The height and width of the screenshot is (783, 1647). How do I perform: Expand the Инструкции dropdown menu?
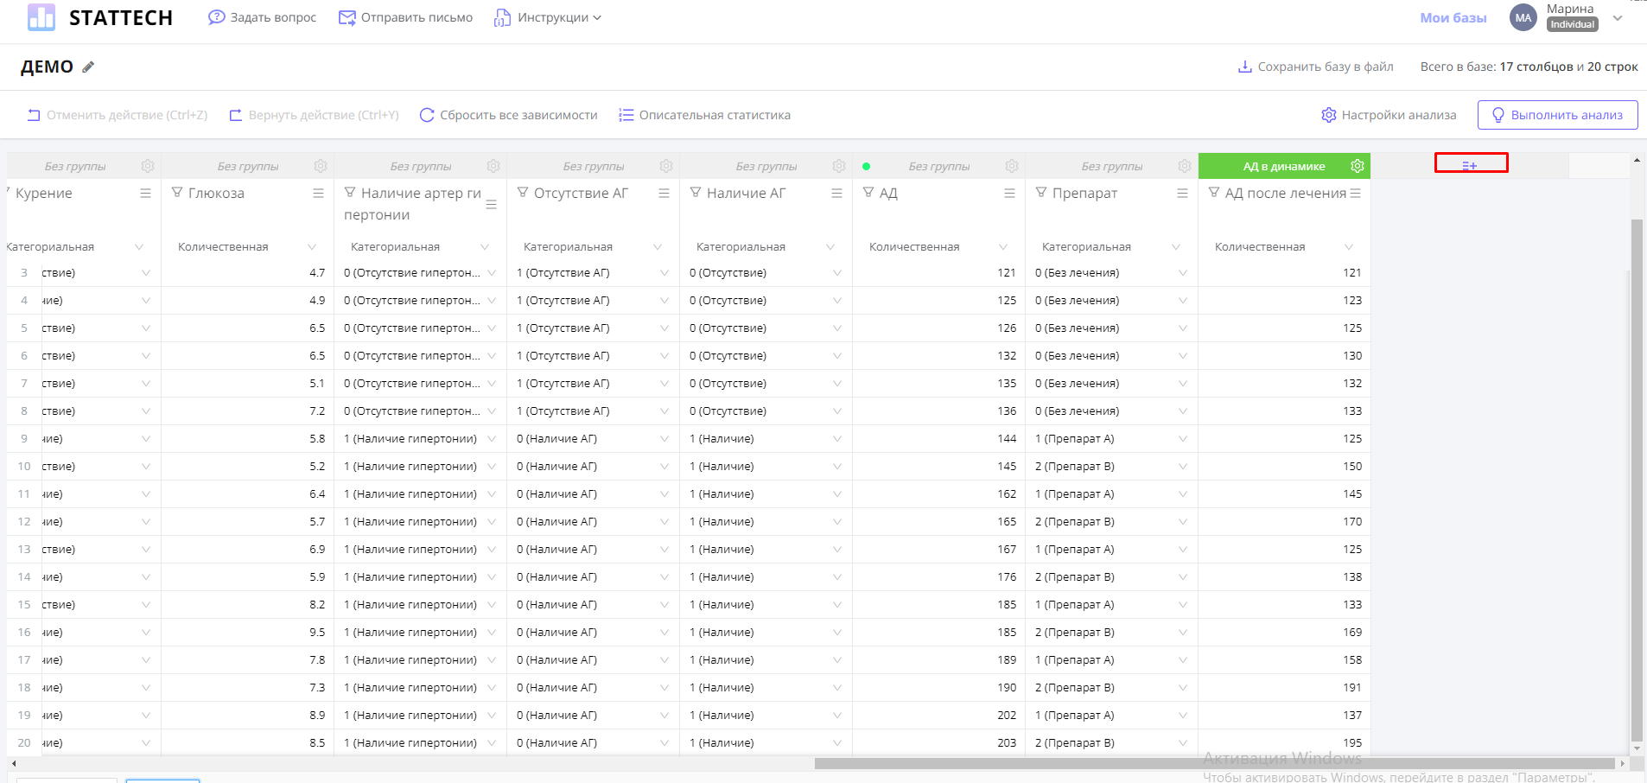tap(548, 17)
